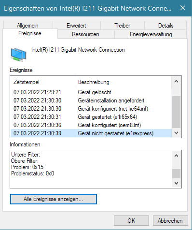
Task: Select the Gerät gestartet (e1i65x64) event
Action: pos(91,117)
